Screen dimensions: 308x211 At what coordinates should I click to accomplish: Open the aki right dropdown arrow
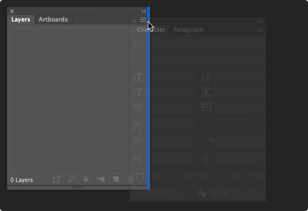[x=257, y=141]
